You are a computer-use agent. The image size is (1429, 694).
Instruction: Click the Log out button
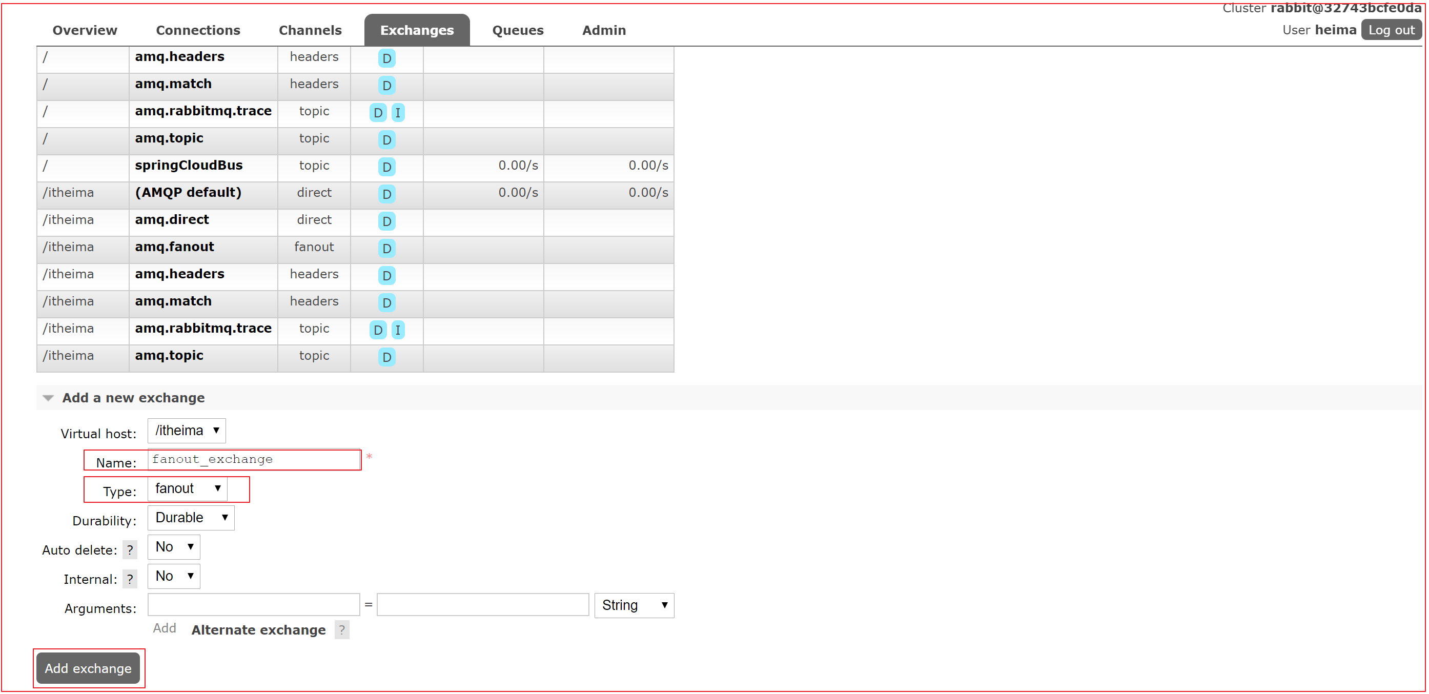(x=1391, y=31)
